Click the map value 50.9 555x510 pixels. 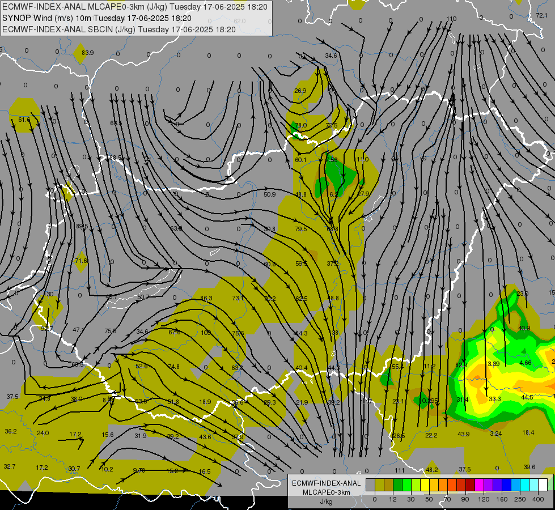[269, 194]
